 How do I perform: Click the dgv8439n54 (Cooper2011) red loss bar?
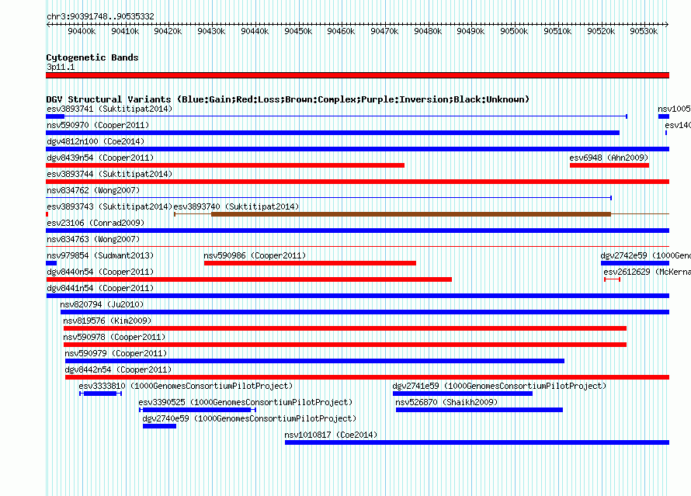tap(225, 165)
